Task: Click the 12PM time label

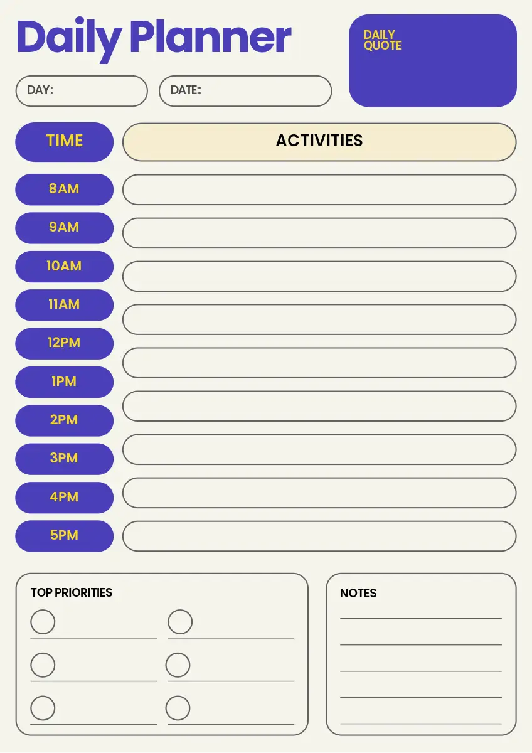Action: point(64,343)
